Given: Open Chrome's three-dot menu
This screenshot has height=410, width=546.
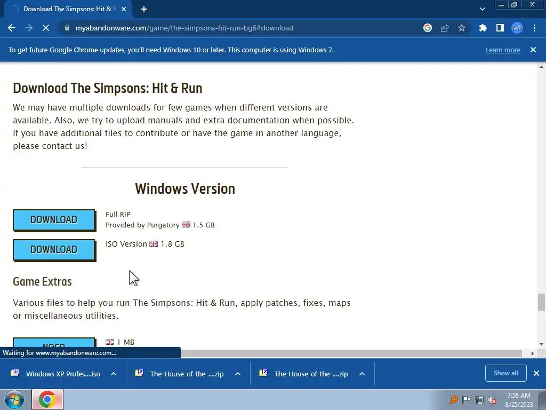Looking at the screenshot, I should pos(534,28).
